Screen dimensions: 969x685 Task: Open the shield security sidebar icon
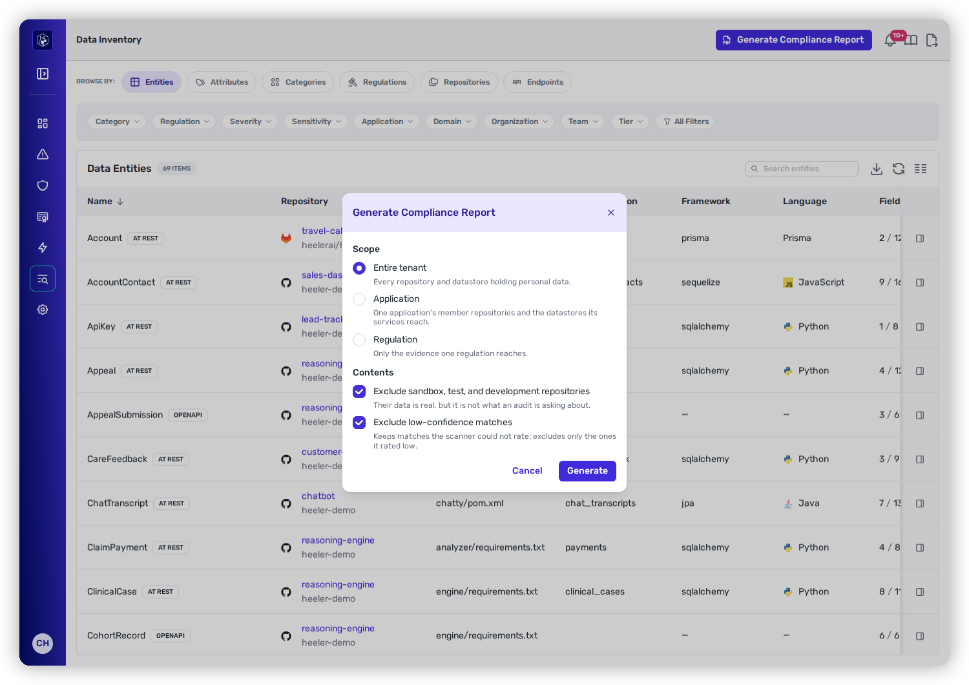pyautogui.click(x=43, y=185)
